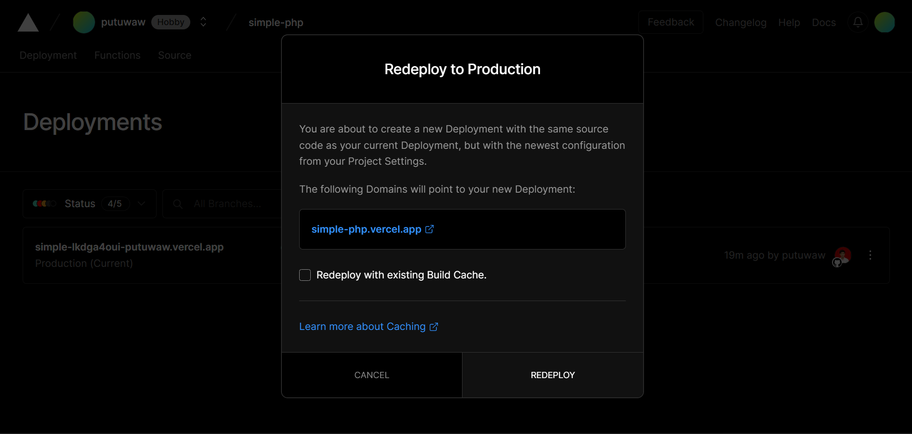Viewport: 912px width, 434px height.
Task: Open simple-lkdga4oui-putuwaw.vercel.app deployment
Action: tap(129, 247)
